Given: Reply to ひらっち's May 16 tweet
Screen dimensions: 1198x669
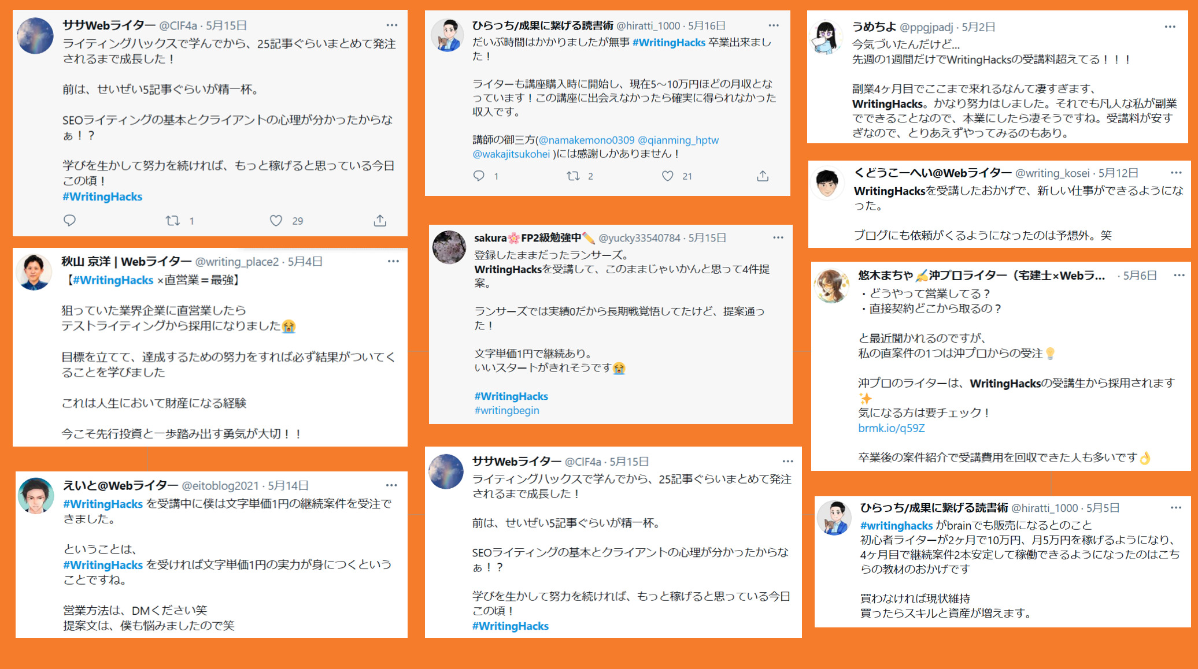Looking at the screenshot, I should tap(479, 176).
